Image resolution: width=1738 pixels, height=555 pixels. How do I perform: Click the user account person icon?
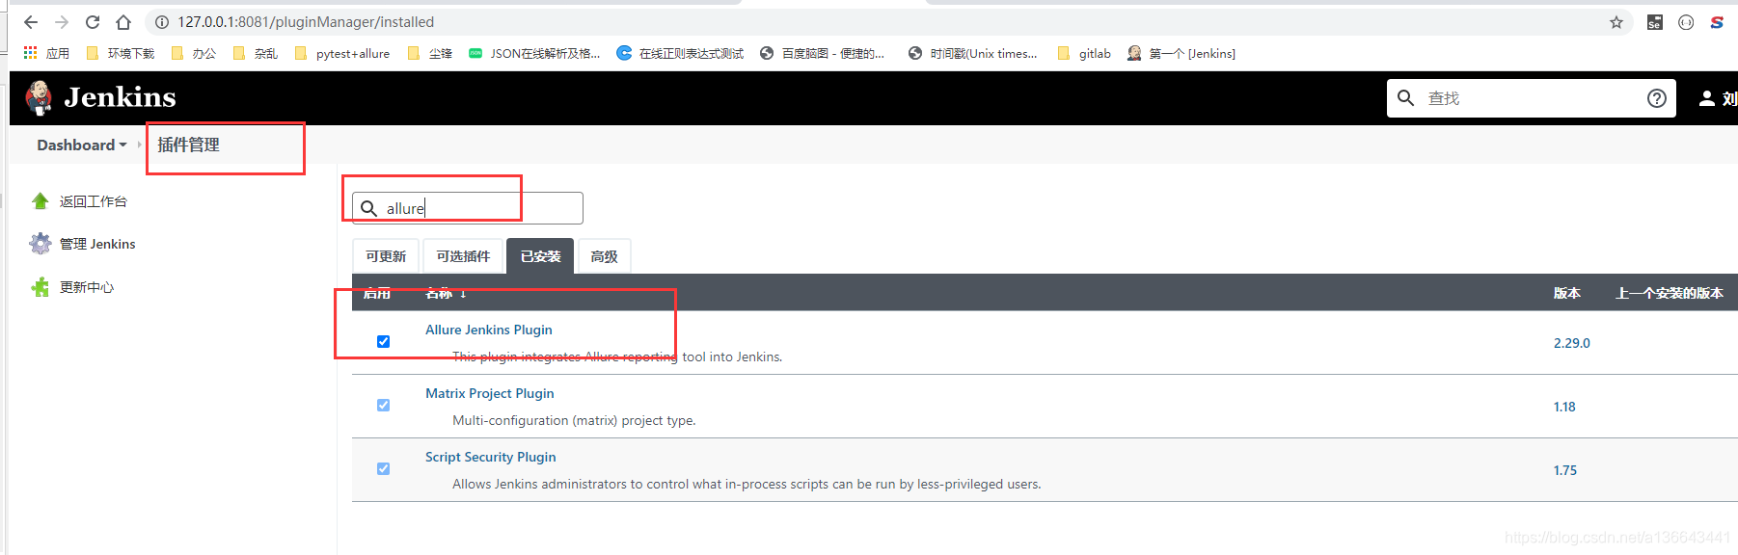1707,98
